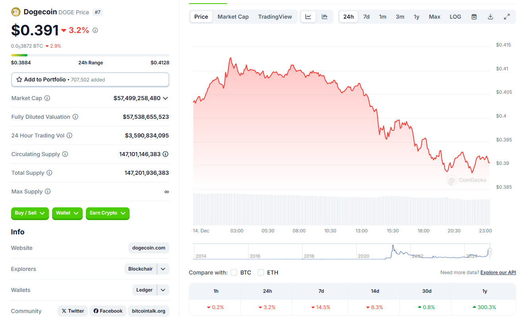Click Fully Diluted Valuation info icon
Viewport: 520px width, 317px height.
tap(75, 117)
